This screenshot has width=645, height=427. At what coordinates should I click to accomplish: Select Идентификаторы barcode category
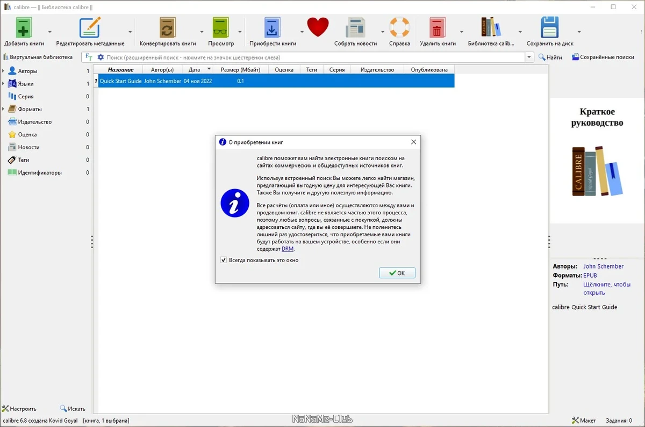point(40,172)
